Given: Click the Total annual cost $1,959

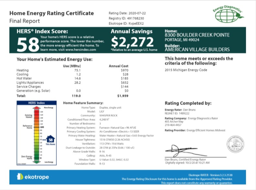Looking at the screenshot, I should coord(123,96).
